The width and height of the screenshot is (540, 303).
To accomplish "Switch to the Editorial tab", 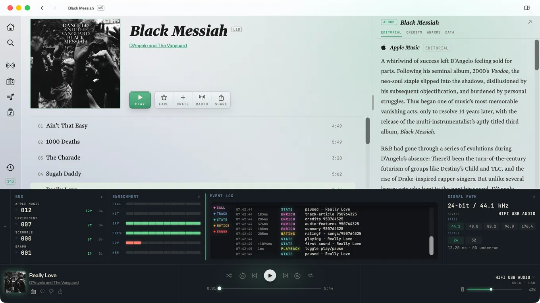I will [391, 32].
